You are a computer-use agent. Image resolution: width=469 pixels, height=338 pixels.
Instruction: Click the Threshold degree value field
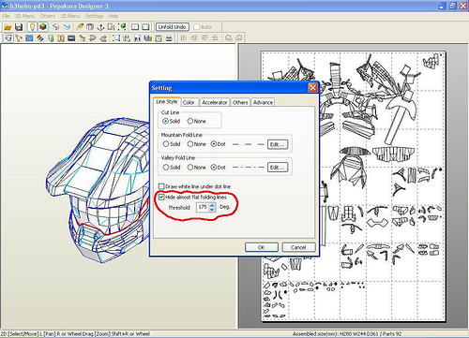point(203,207)
